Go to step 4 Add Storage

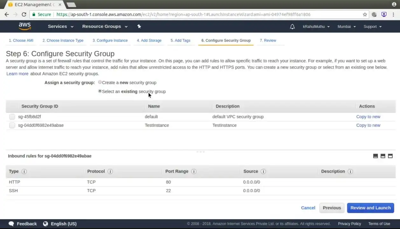click(149, 40)
